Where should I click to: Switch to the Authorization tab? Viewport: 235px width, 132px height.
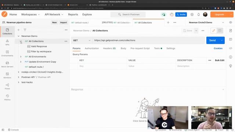92,48
